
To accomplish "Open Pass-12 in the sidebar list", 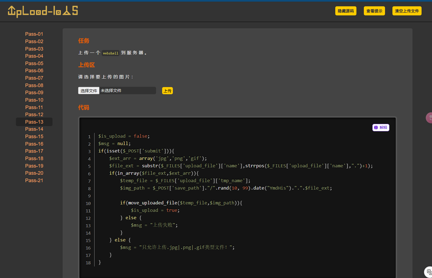I will coord(34,115).
